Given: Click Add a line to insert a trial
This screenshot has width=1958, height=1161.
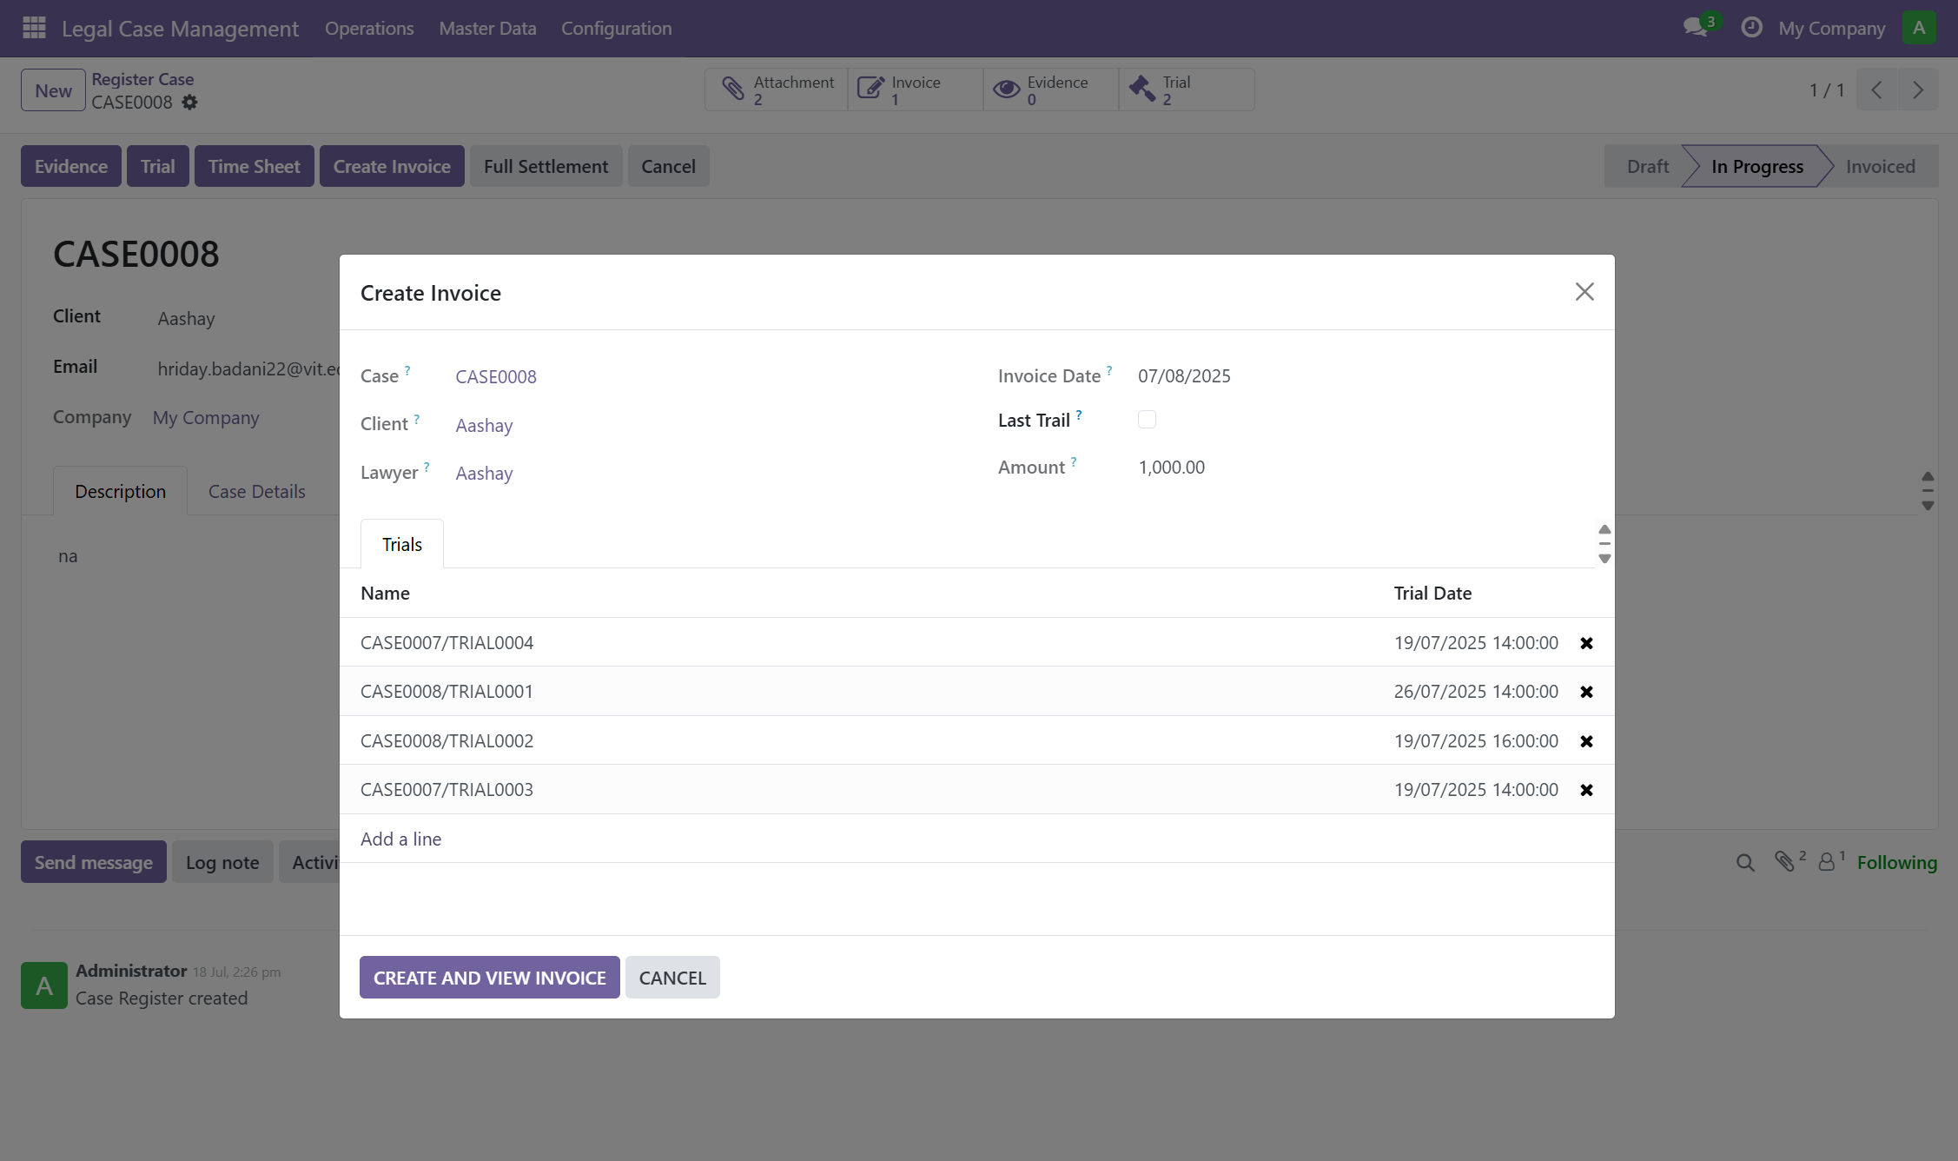Looking at the screenshot, I should point(400,839).
